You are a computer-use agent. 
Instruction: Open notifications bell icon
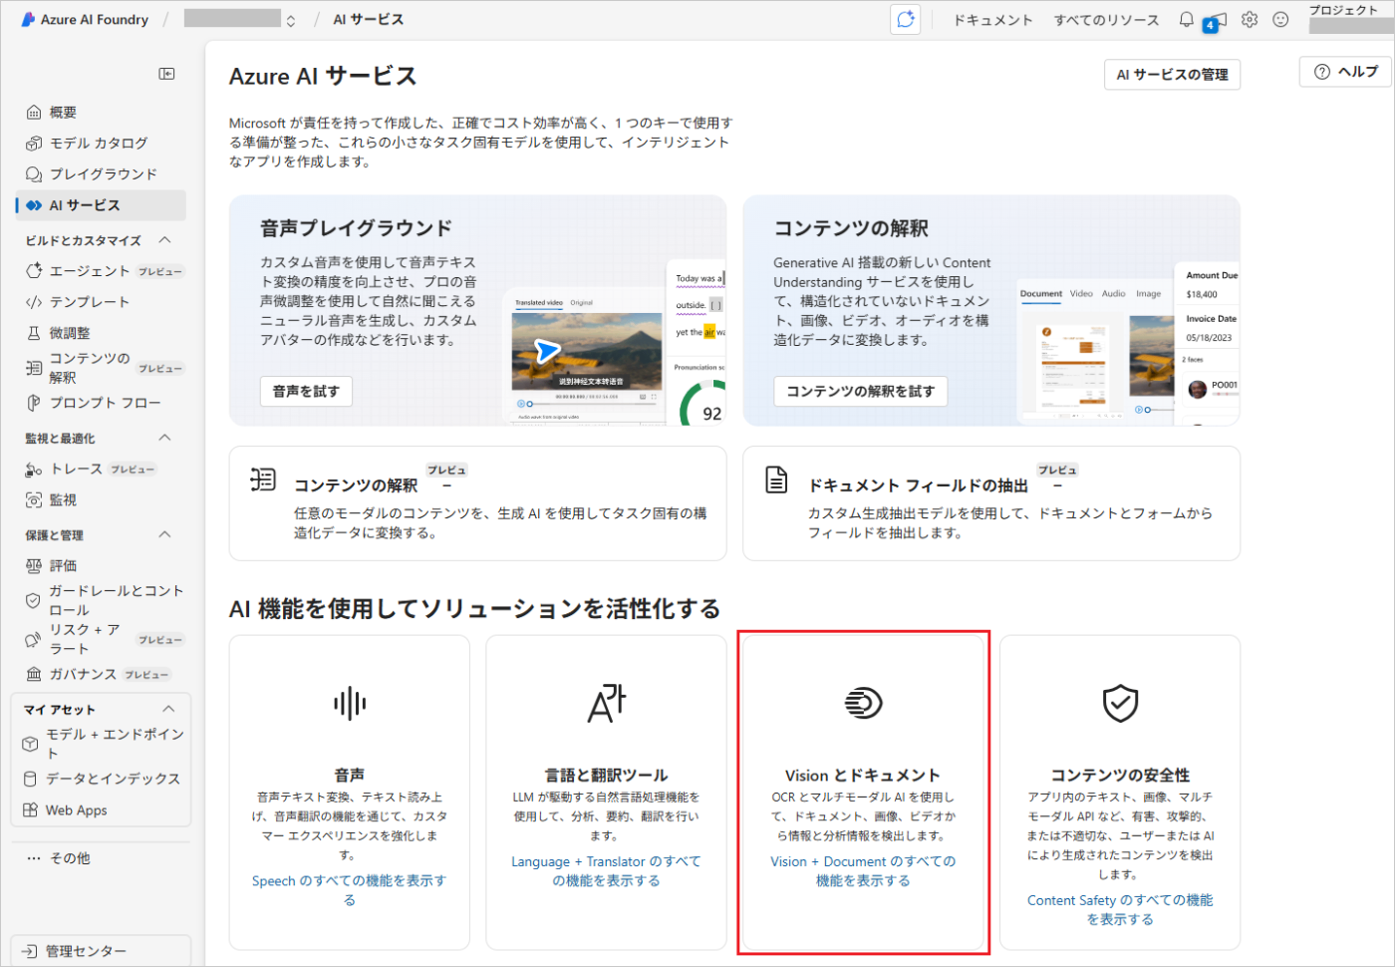pos(1187,19)
